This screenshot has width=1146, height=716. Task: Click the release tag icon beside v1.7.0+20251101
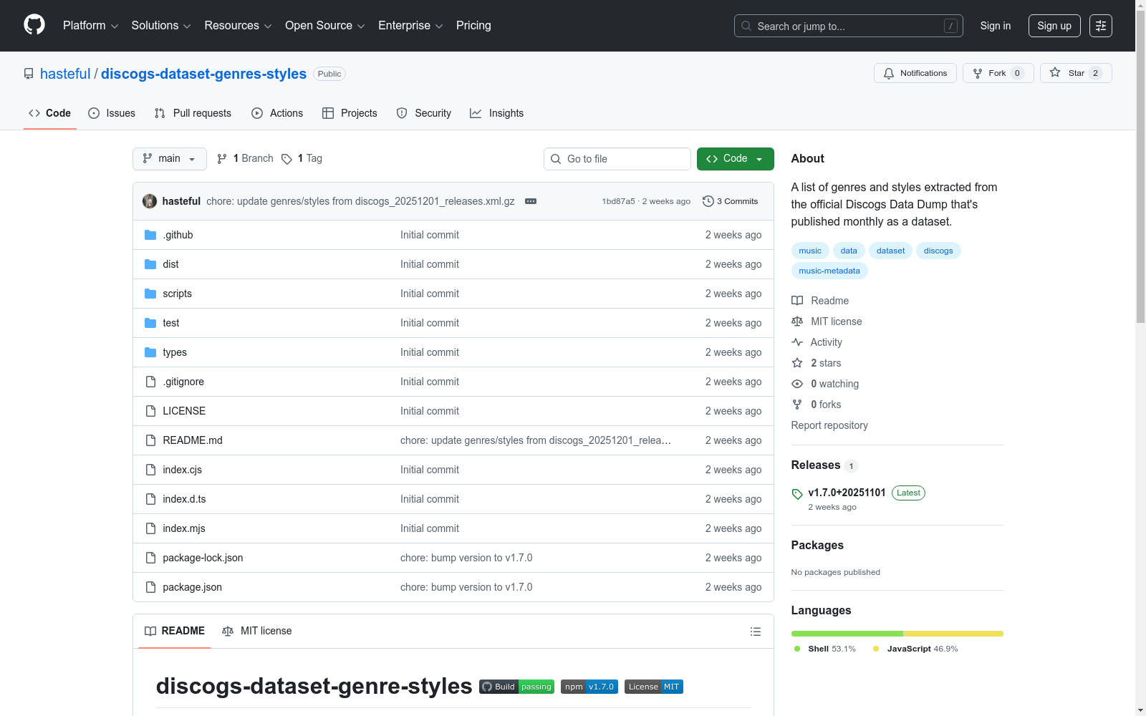tap(797, 494)
